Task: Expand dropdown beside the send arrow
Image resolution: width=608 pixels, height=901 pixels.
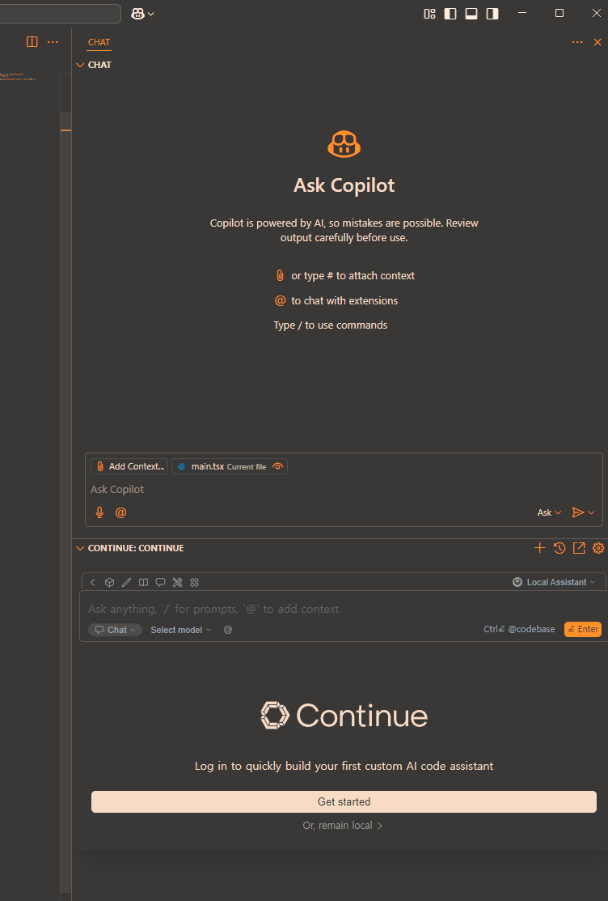Action: (591, 512)
